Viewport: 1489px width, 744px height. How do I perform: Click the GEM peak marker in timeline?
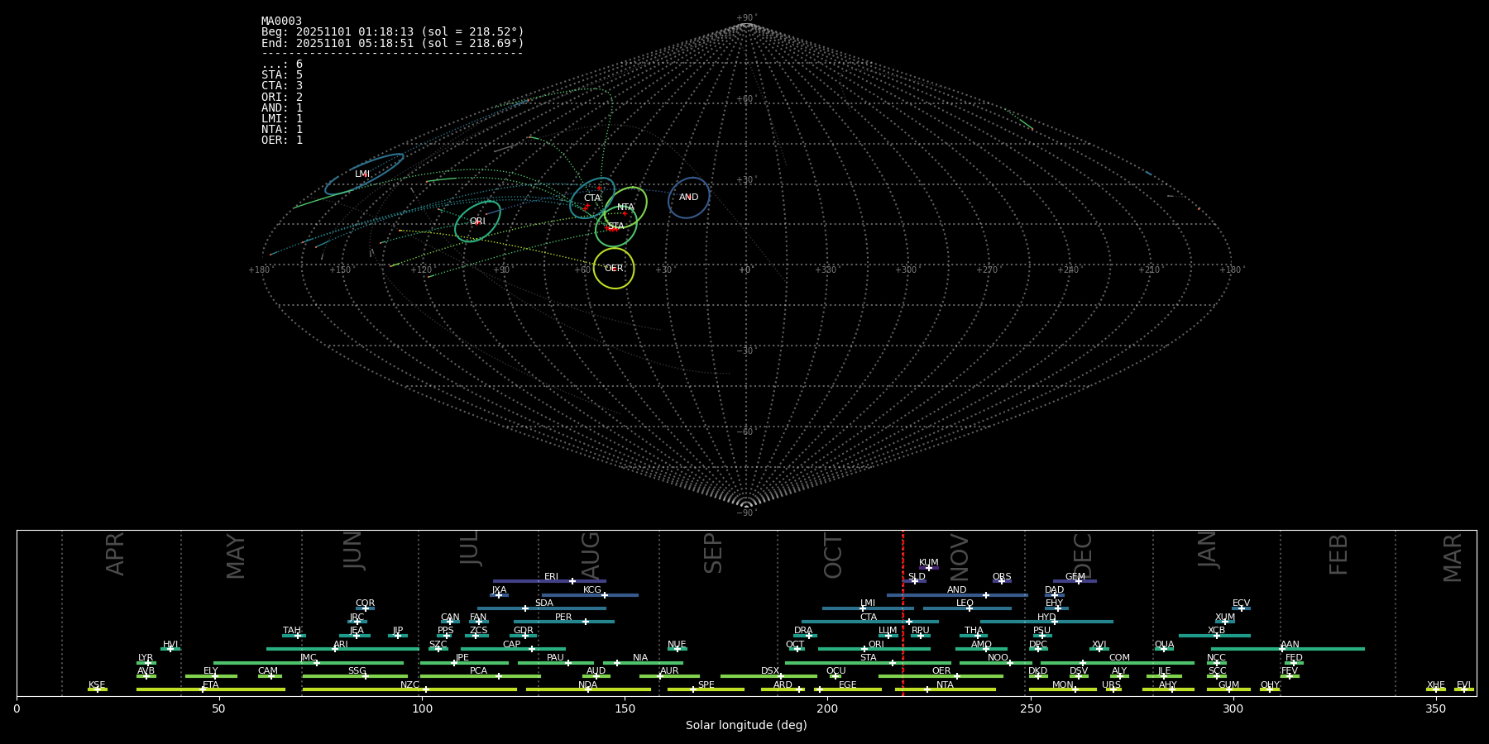1078,581
